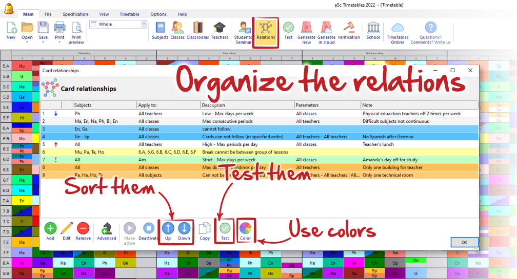Image resolution: width=517 pixels, height=279 pixels.
Task: Open the File menu
Action: [x=48, y=14]
